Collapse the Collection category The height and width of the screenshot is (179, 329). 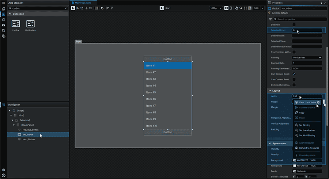pos(10,14)
